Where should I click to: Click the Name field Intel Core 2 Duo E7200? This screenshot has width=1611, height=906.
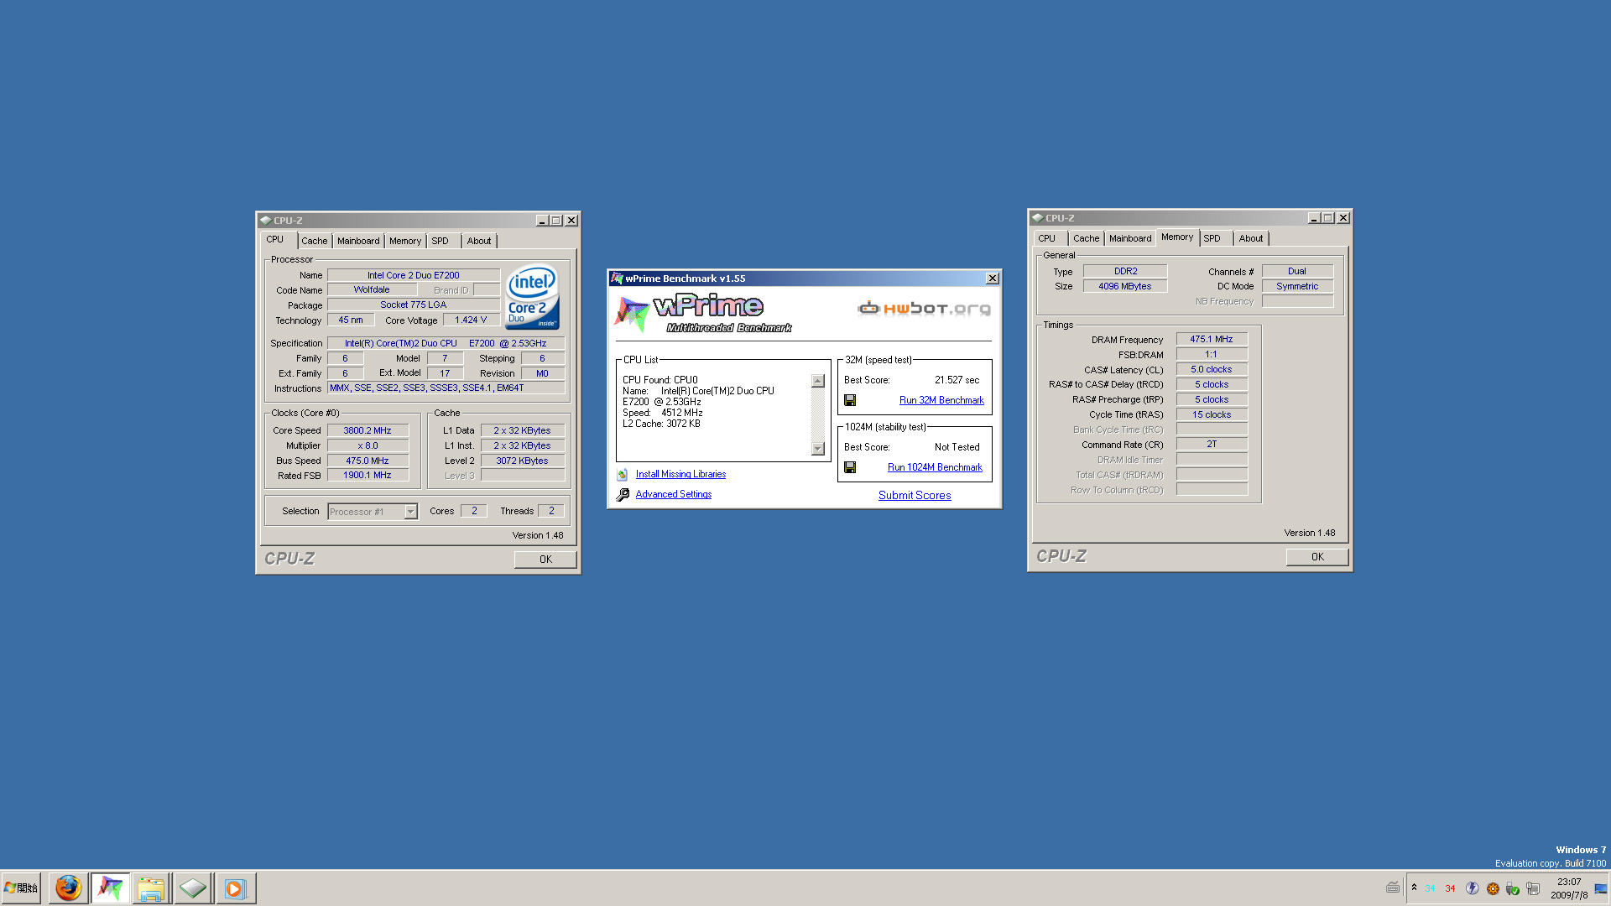click(x=414, y=276)
